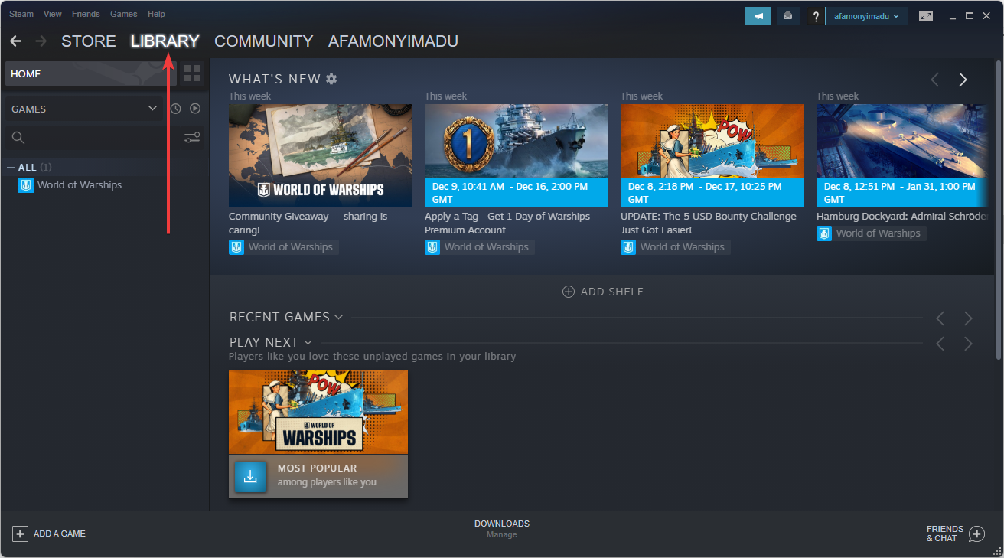Open Friends & Chat plus icon
Viewport: 1004px width, 558px height.
point(976,534)
